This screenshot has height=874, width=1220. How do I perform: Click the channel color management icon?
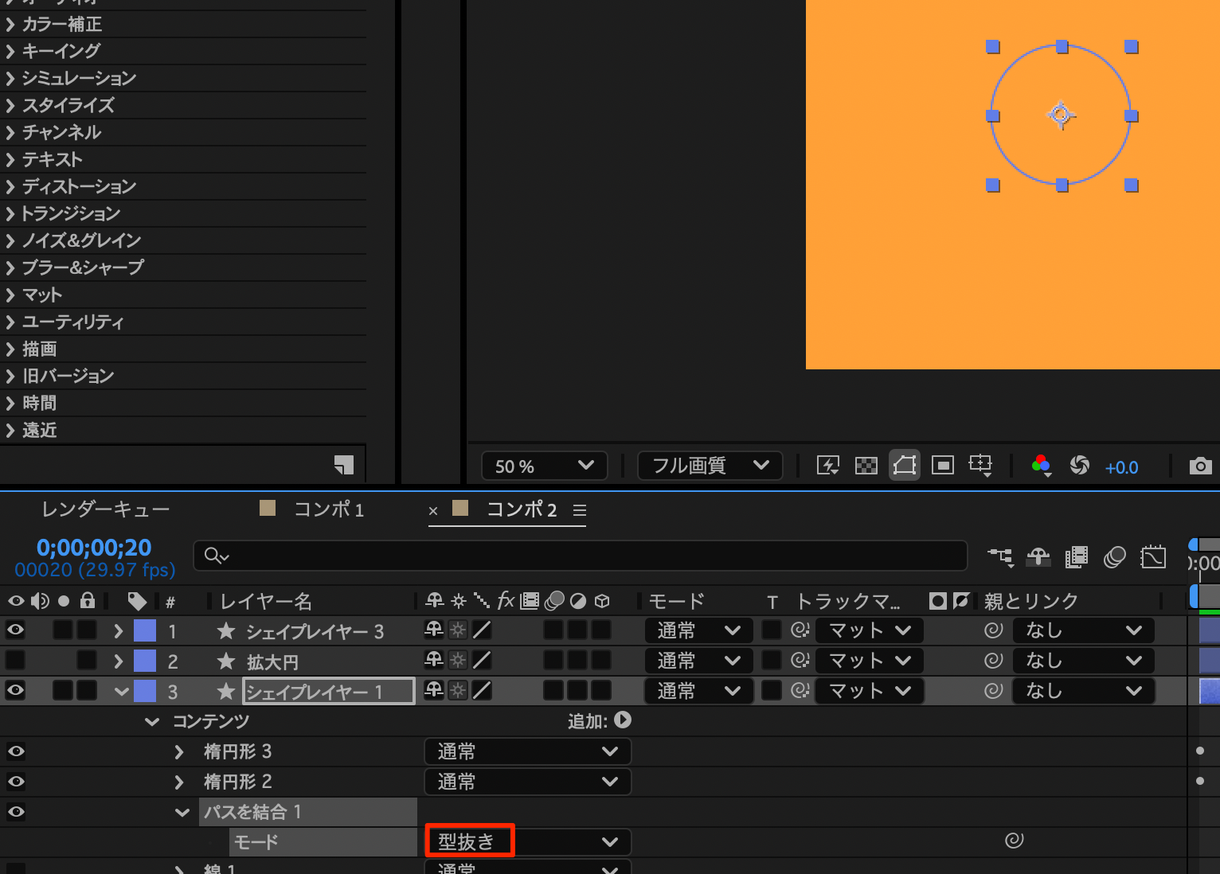coord(1041,466)
